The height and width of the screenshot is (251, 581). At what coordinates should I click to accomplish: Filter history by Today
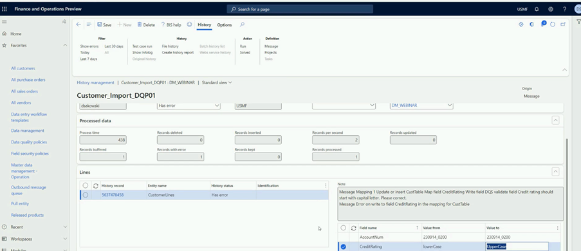tap(85, 53)
